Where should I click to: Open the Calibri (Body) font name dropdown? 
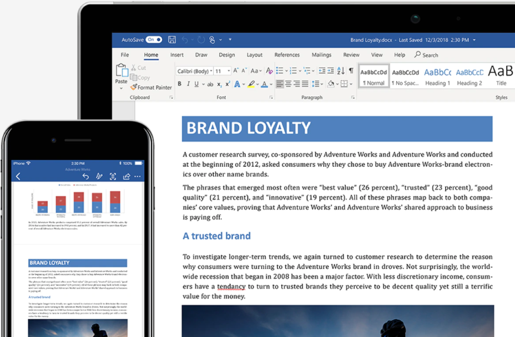coord(195,71)
